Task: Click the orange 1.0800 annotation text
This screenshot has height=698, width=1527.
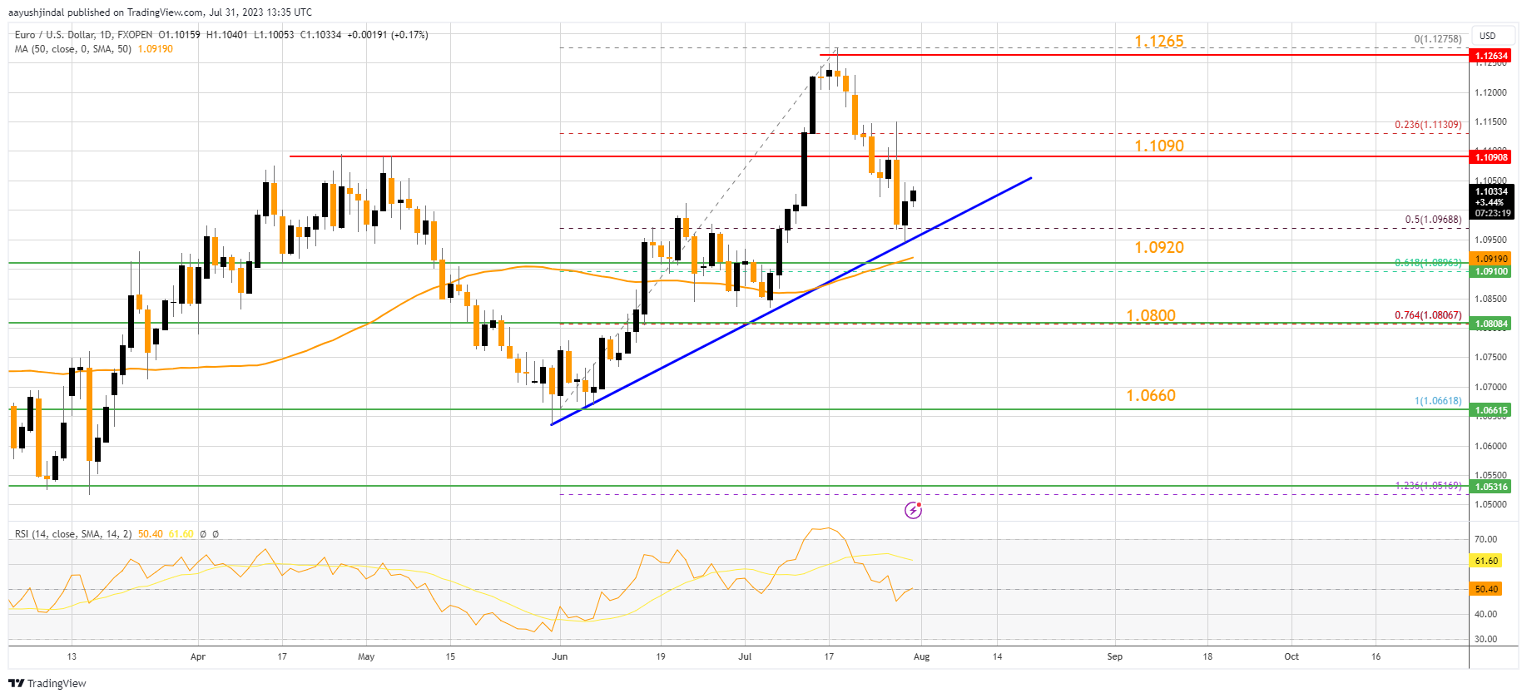Action: point(1151,315)
